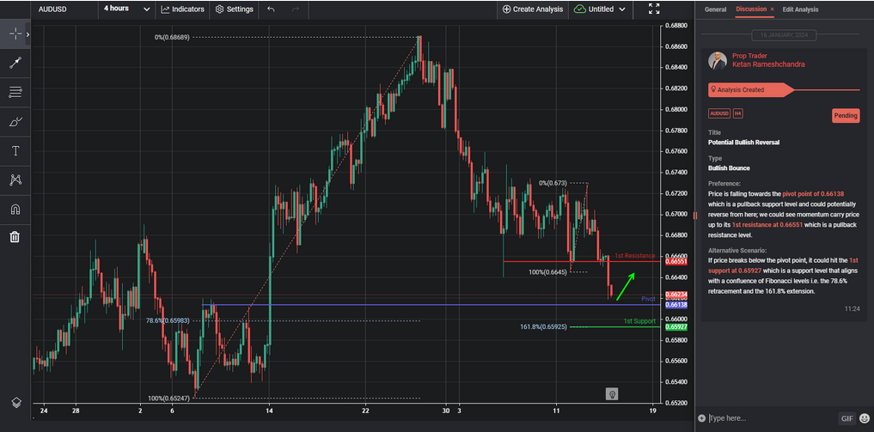Click the 11:24 message timestamp

point(853,308)
